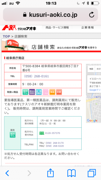
Task: Tap the Google logo on the map
Action: 92,121
